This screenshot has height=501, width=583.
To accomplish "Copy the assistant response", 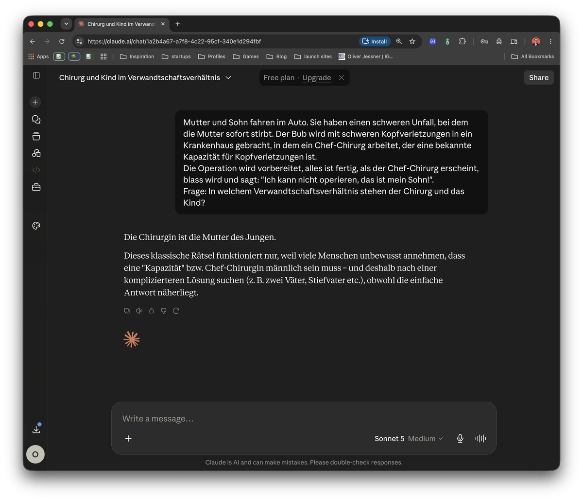I will click(x=127, y=311).
